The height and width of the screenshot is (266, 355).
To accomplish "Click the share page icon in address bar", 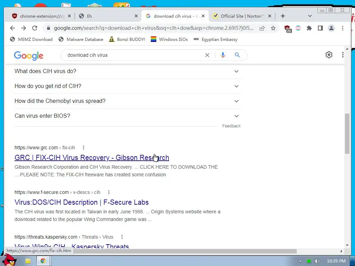I will 262,28.
